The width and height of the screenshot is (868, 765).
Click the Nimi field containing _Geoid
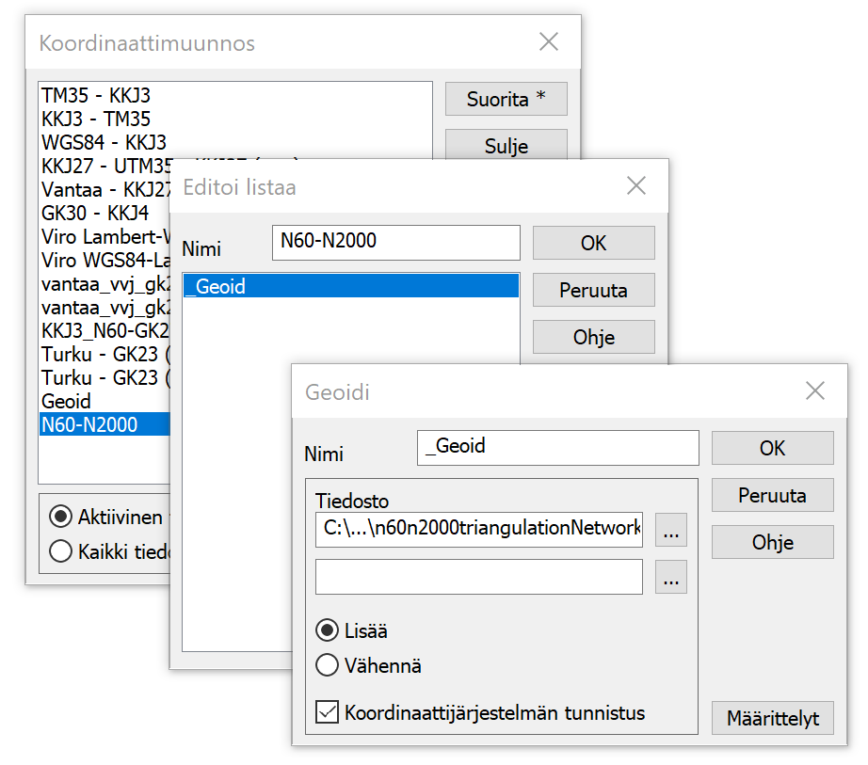coord(557,447)
